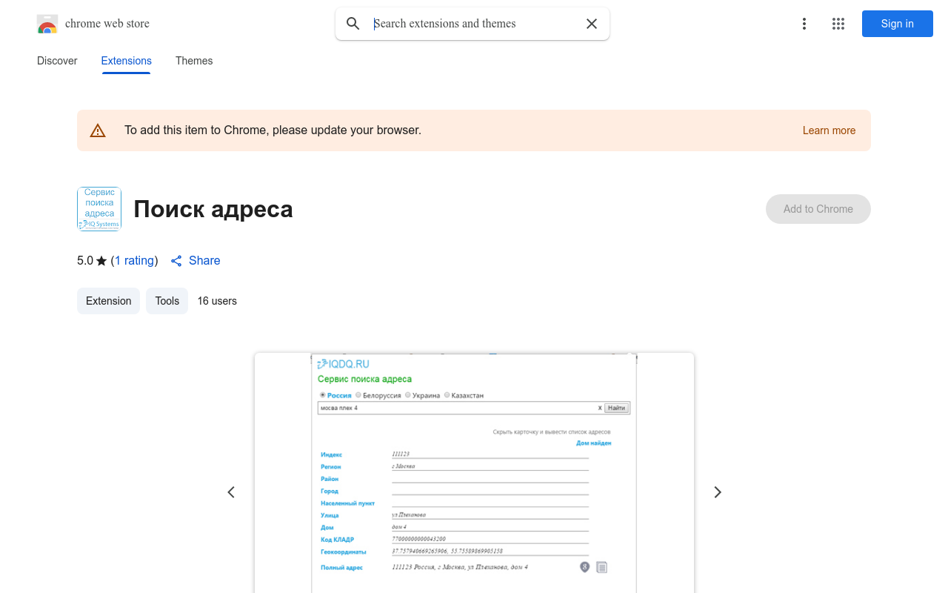Viewport: 948px width, 593px height.
Task: Open the 1 rating link
Action: 134,260
